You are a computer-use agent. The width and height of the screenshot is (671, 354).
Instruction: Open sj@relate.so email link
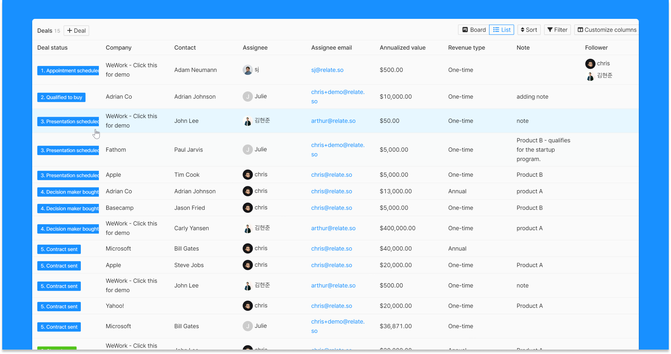coord(327,70)
